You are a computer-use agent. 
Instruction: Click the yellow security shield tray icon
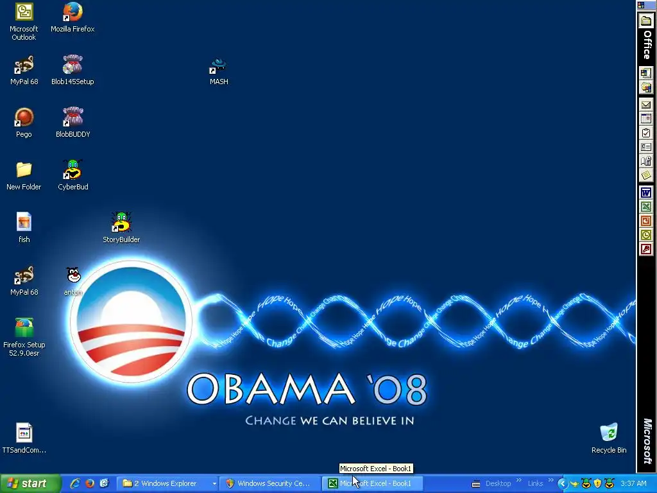point(597,484)
